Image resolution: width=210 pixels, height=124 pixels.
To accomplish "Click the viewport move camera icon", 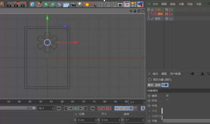I will pyautogui.click(x=131, y=11).
